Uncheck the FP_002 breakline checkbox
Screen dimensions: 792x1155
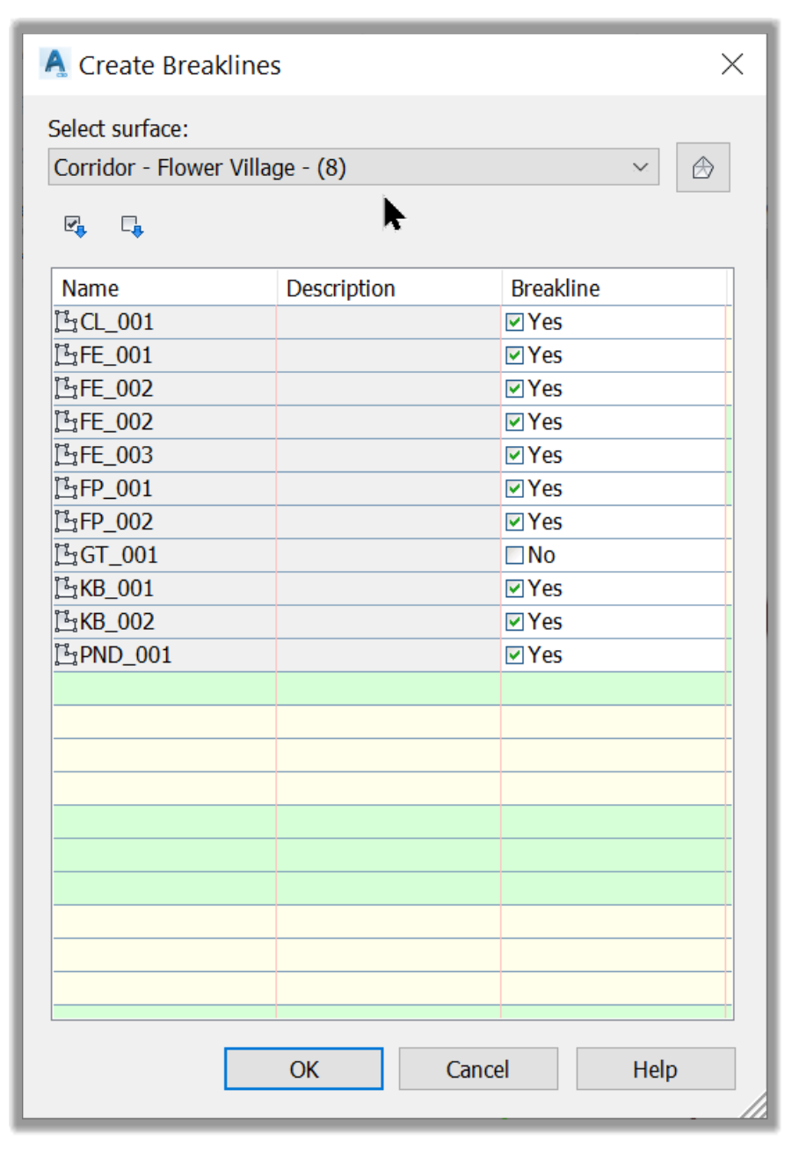515,522
